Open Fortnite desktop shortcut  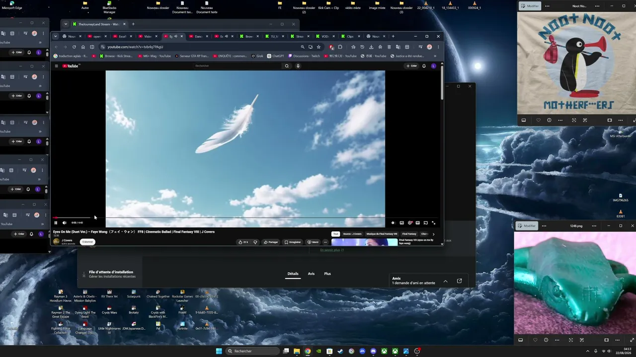click(182, 326)
